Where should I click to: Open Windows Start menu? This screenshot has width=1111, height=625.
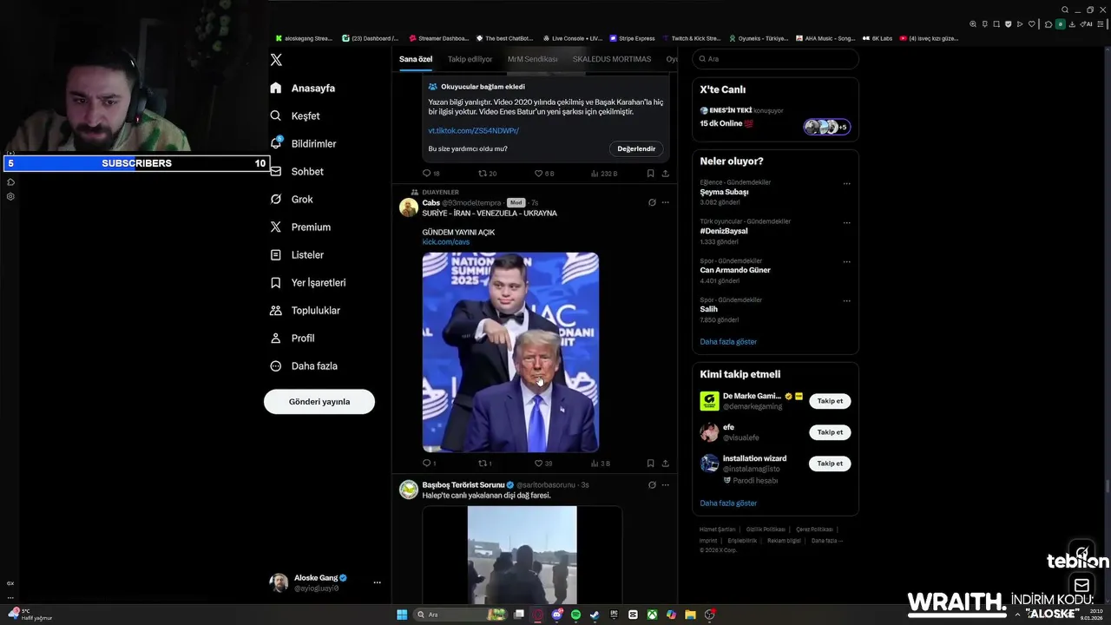click(402, 615)
